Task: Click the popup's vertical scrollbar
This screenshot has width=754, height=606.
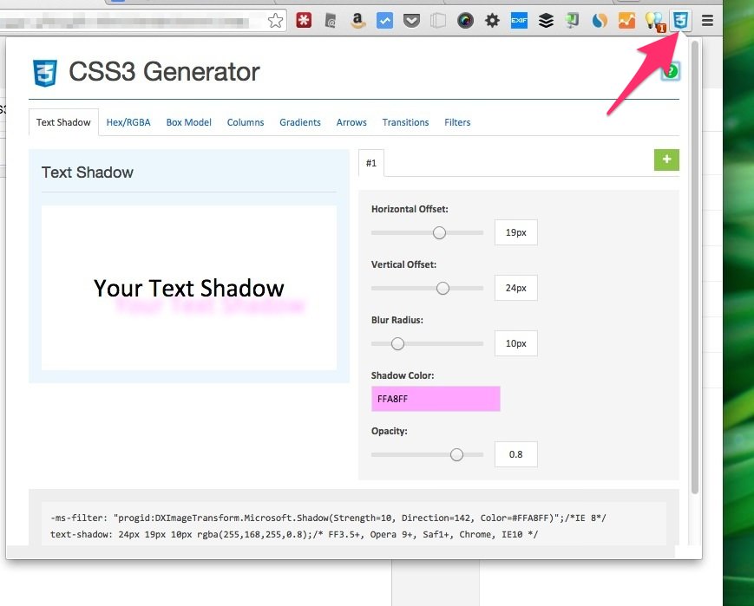Action: click(x=695, y=267)
